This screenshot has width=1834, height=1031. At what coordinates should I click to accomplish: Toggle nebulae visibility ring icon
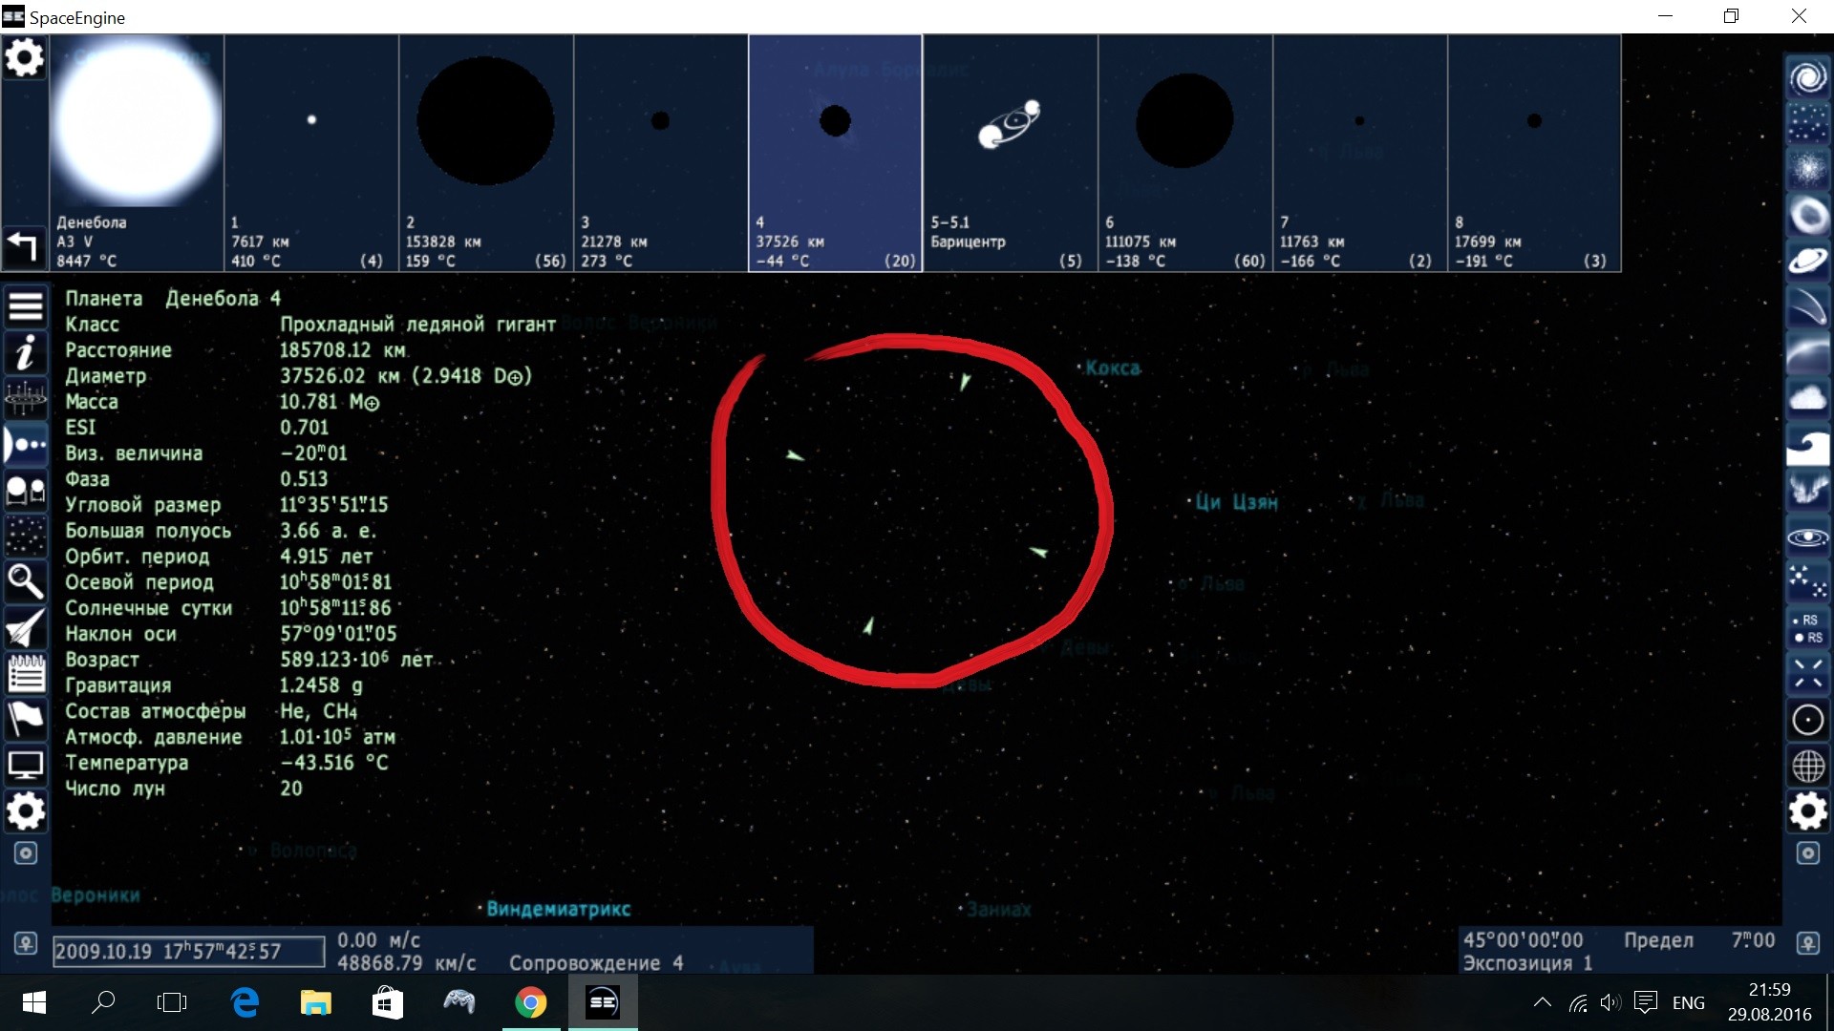1807,216
